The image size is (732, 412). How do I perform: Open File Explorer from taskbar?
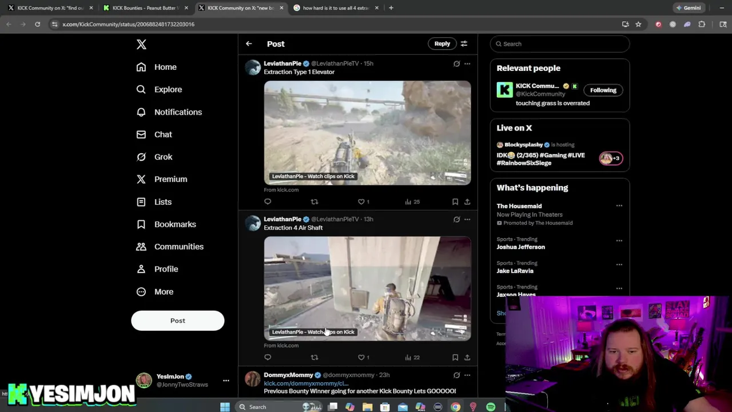[367, 407]
